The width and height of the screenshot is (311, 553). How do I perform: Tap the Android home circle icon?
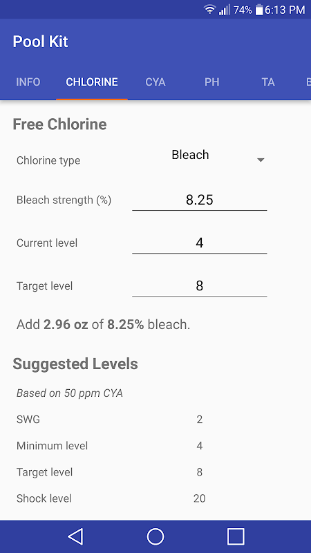[155, 537]
